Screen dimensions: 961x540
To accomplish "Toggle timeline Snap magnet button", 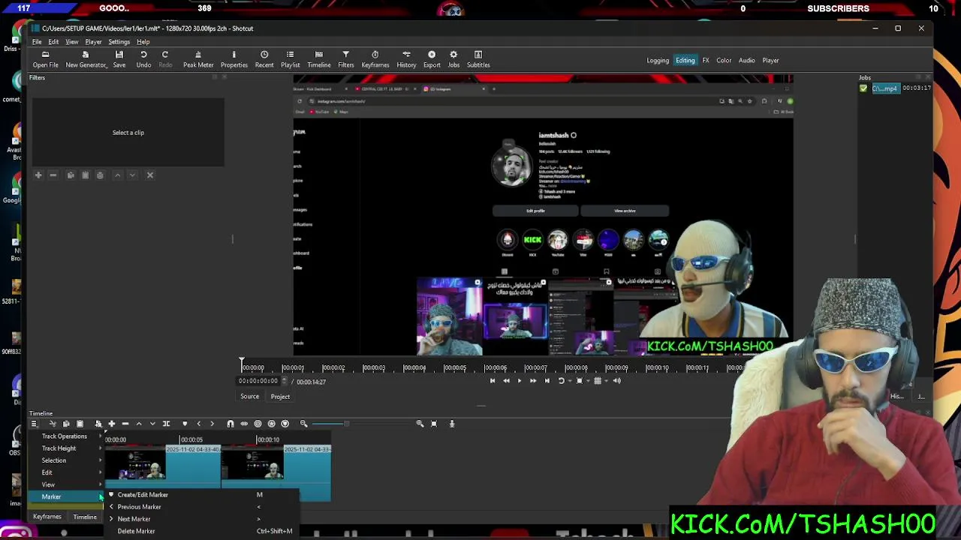I will (230, 424).
